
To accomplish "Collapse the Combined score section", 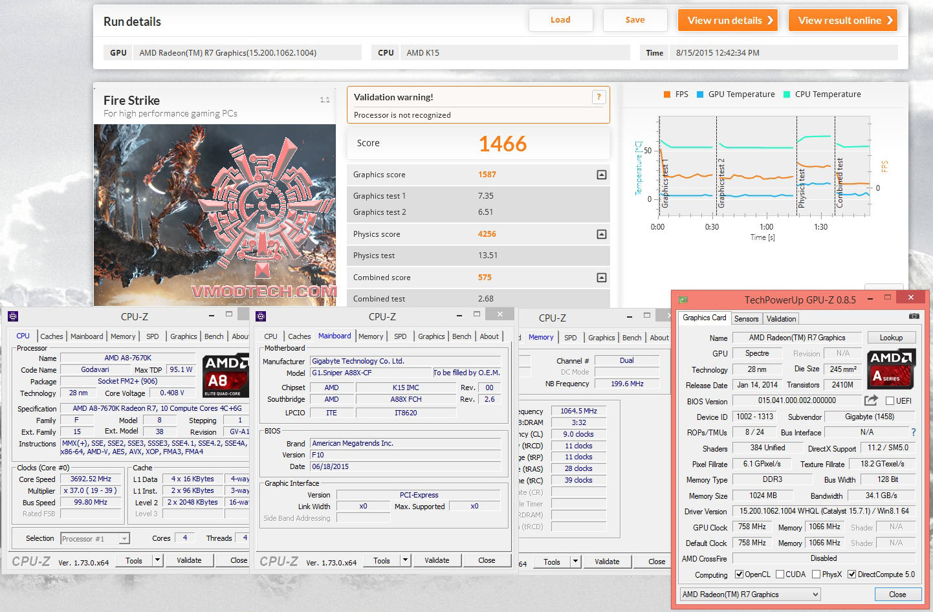I will tap(602, 278).
